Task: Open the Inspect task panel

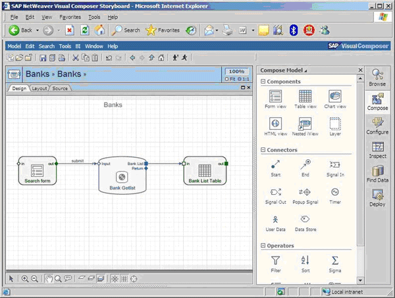Action: [377, 150]
